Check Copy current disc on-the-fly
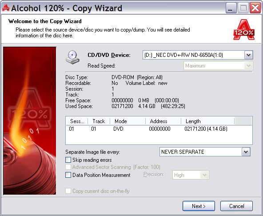 pos(68,191)
